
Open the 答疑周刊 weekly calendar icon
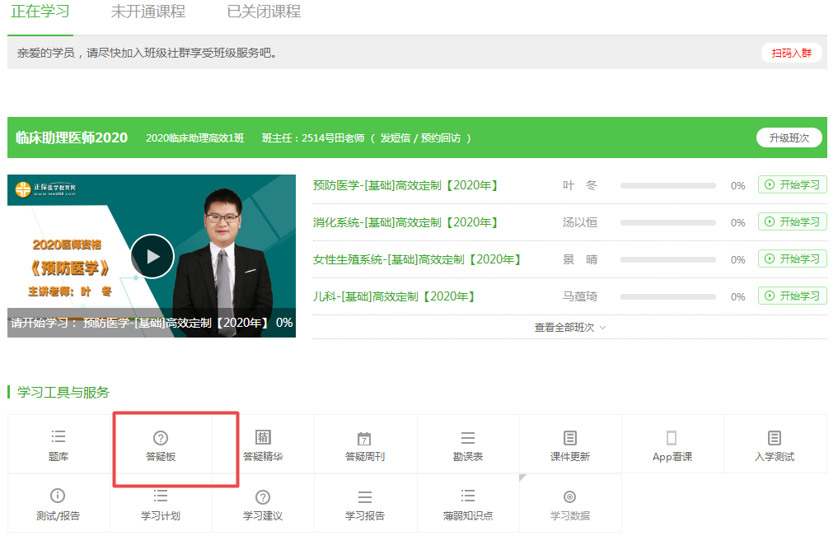pyautogui.click(x=365, y=438)
